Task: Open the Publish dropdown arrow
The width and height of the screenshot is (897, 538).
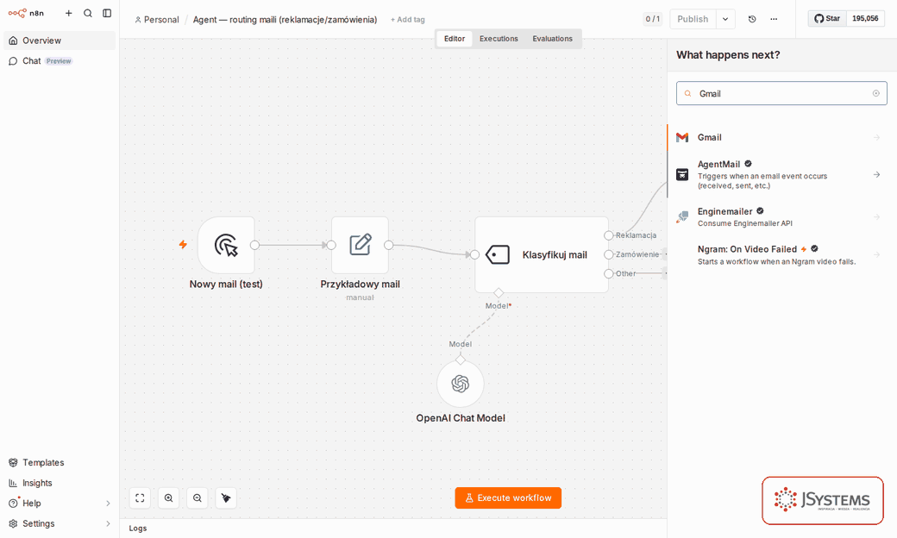Action: 725,19
